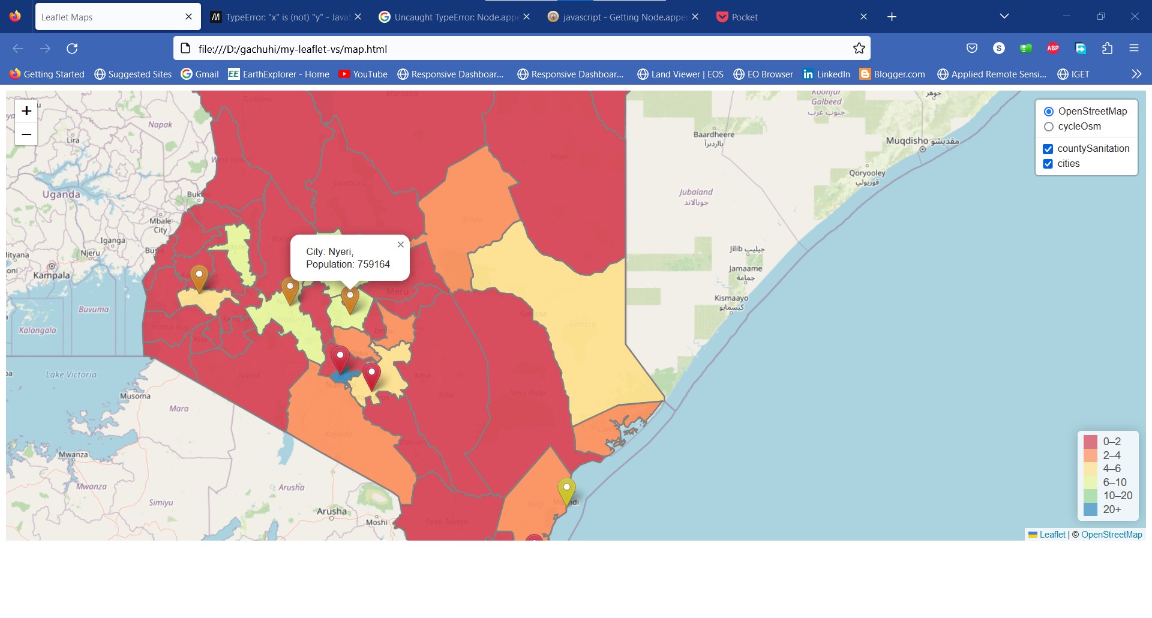Open the Firefox application menu
This screenshot has width=1152, height=618.
point(1133,49)
